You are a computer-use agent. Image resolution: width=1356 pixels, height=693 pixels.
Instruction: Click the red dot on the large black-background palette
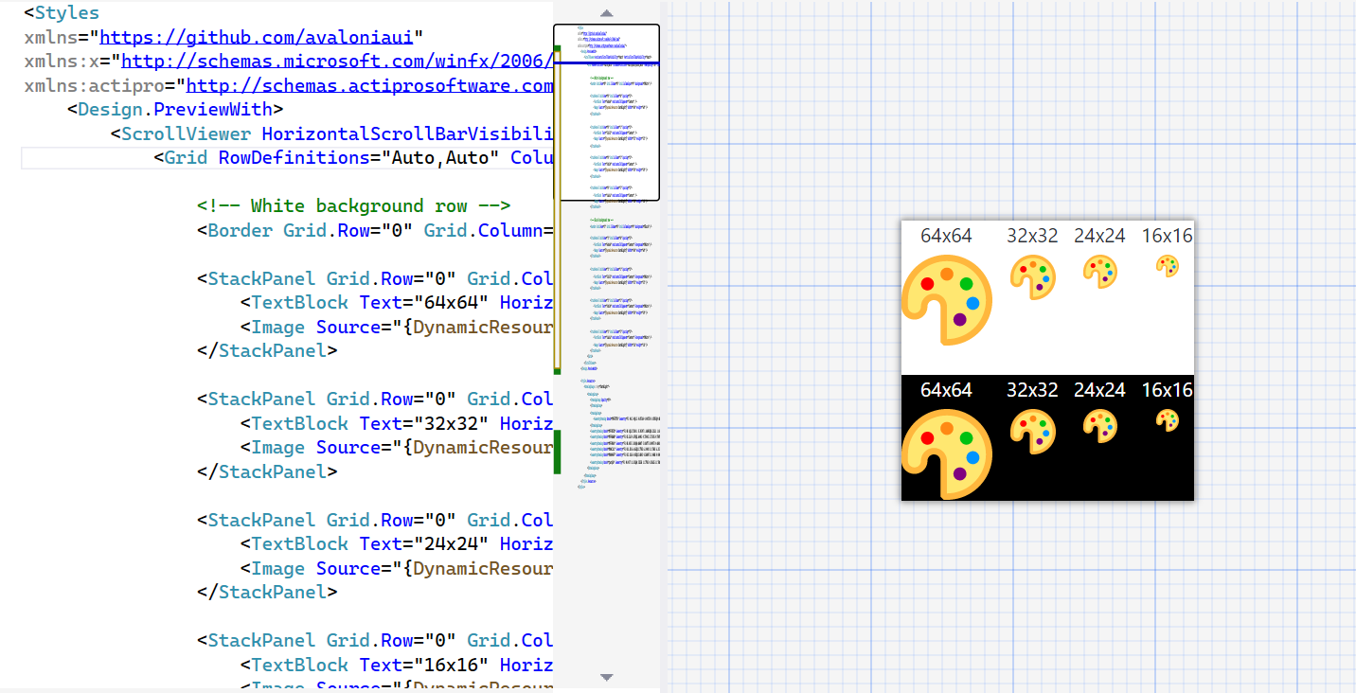click(x=928, y=438)
